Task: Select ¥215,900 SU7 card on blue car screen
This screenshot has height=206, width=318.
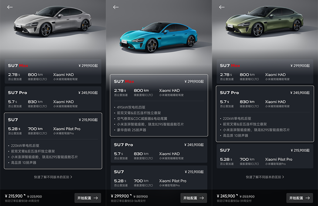Action: (x=159, y=177)
